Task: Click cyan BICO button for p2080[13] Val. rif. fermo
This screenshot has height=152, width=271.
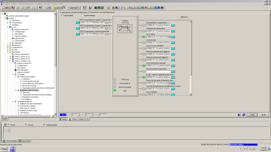Action: click(173, 37)
